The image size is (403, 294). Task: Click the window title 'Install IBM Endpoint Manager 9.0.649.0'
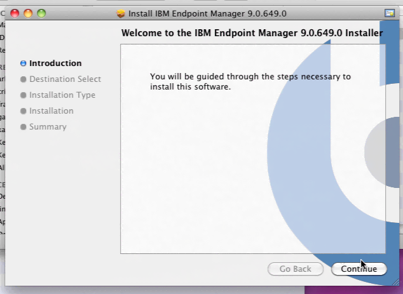[207, 13]
